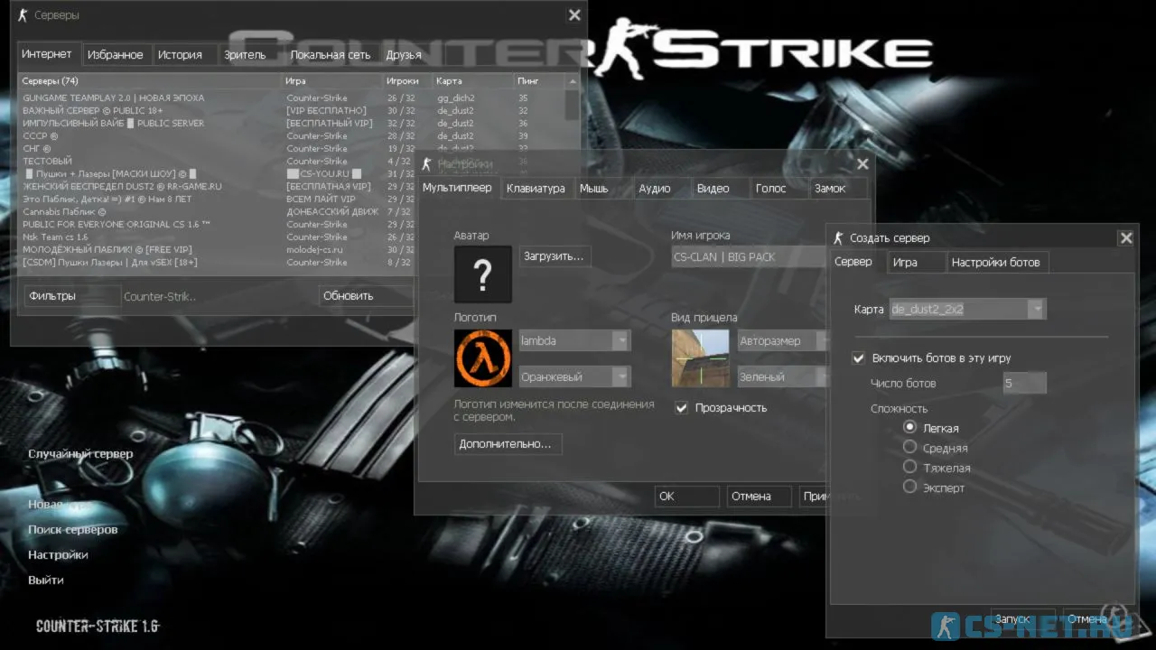Disable the include bots in game checkbox

[859, 358]
